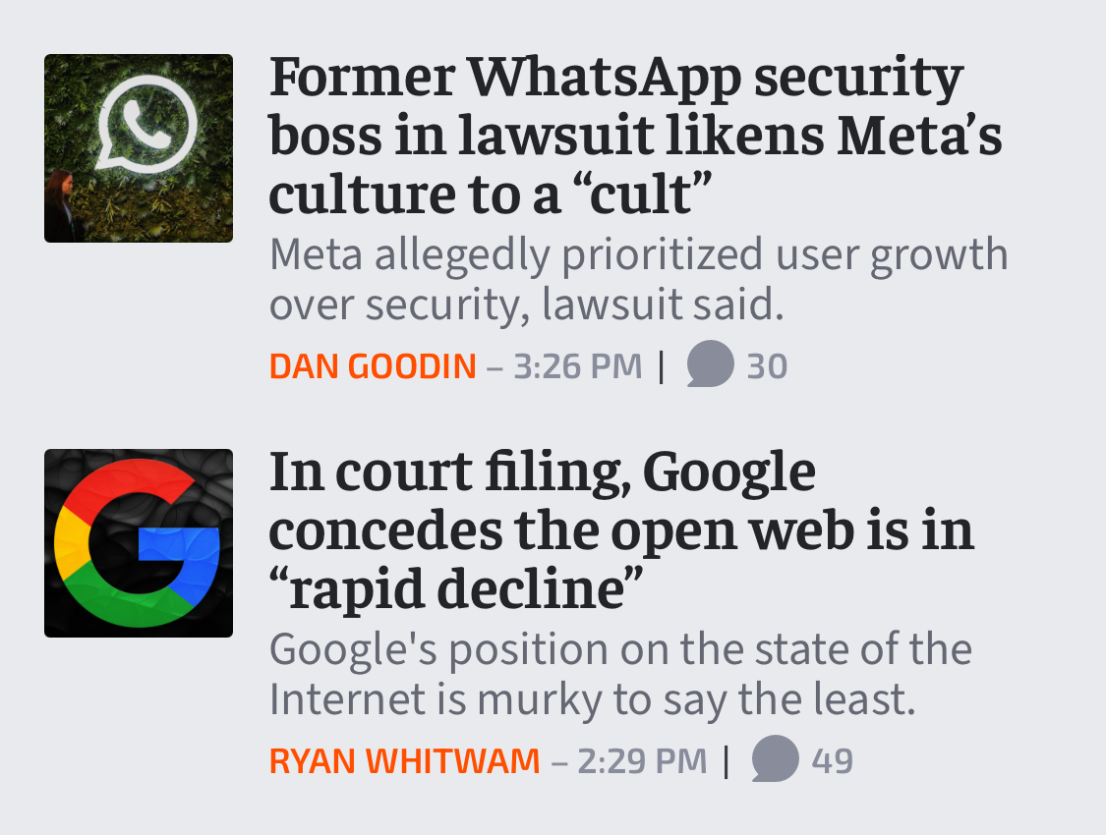Image resolution: width=1106 pixels, height=835 pixels.
Task: Click the comment count 49
Action: [833, 759]
